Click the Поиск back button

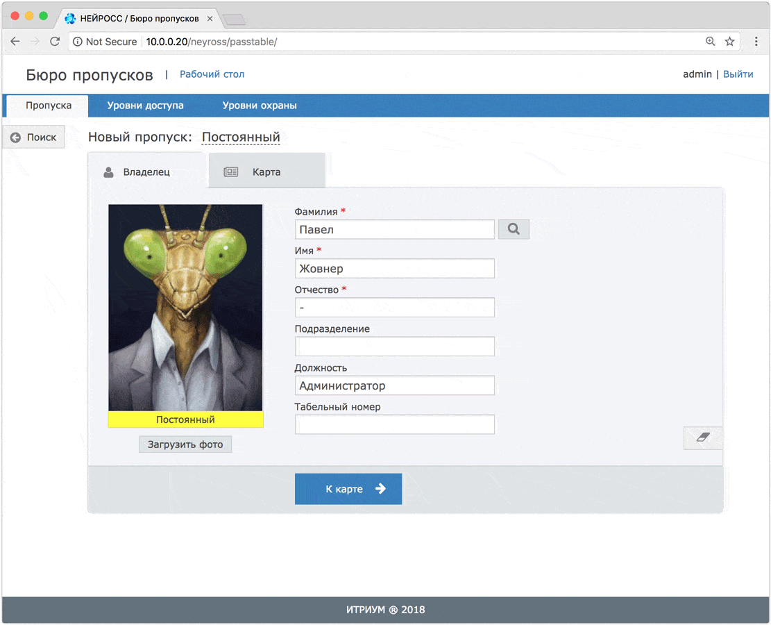(33, 137)
